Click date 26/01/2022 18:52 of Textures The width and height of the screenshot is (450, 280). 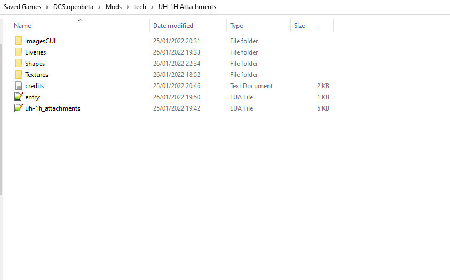pos(177,75)
